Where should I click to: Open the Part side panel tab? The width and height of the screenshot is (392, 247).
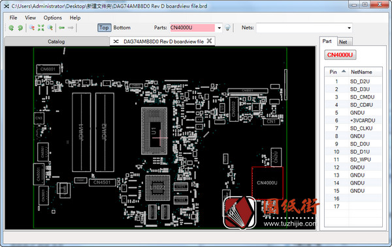[327, 42]
